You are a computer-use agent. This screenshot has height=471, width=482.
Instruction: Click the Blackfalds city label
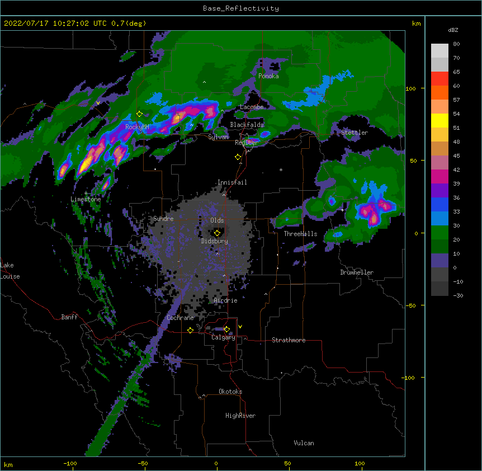(247, 125)
